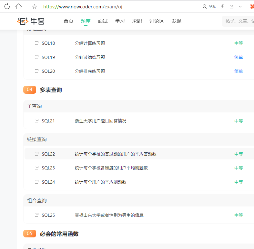Open problem 统计每个用户的平均刷题数
254x249 pixels.
(x=100, y=182)
